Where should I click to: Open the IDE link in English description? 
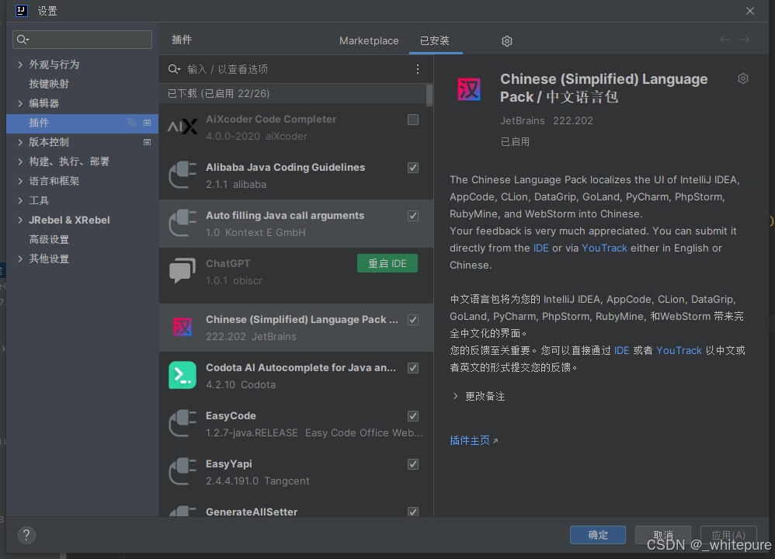tap(540, 248)
